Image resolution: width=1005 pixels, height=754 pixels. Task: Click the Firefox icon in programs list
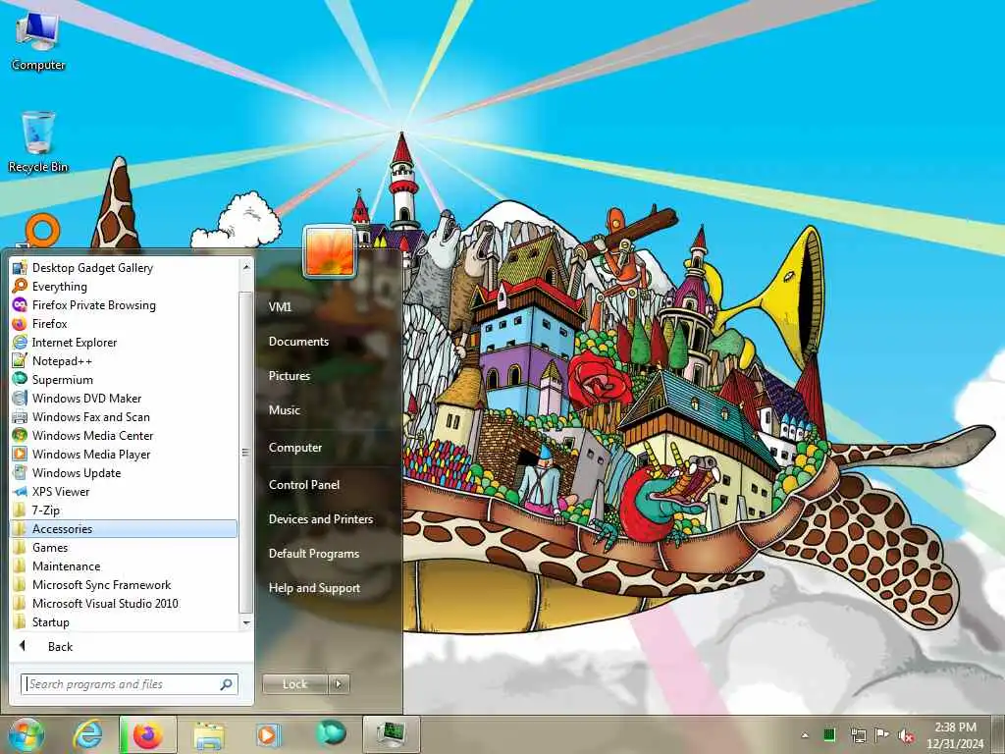tap(20, 323)
